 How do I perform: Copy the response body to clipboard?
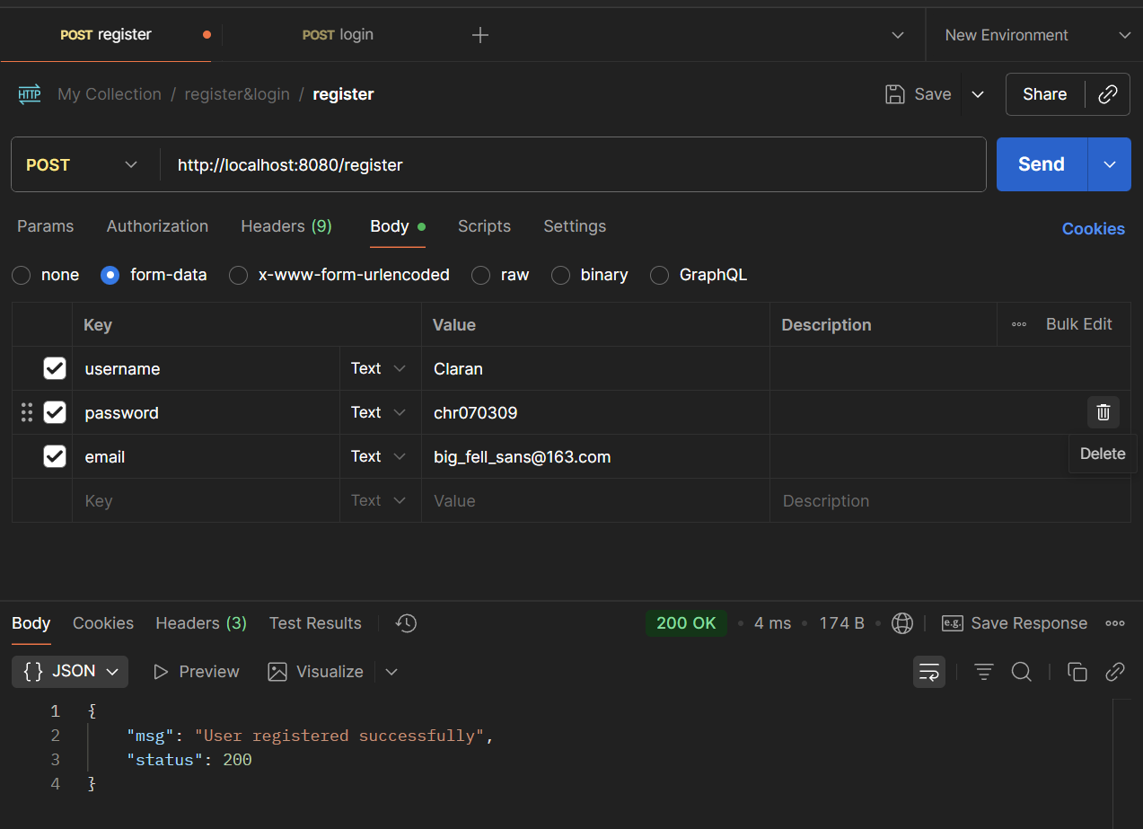(x=1077, y=672)
